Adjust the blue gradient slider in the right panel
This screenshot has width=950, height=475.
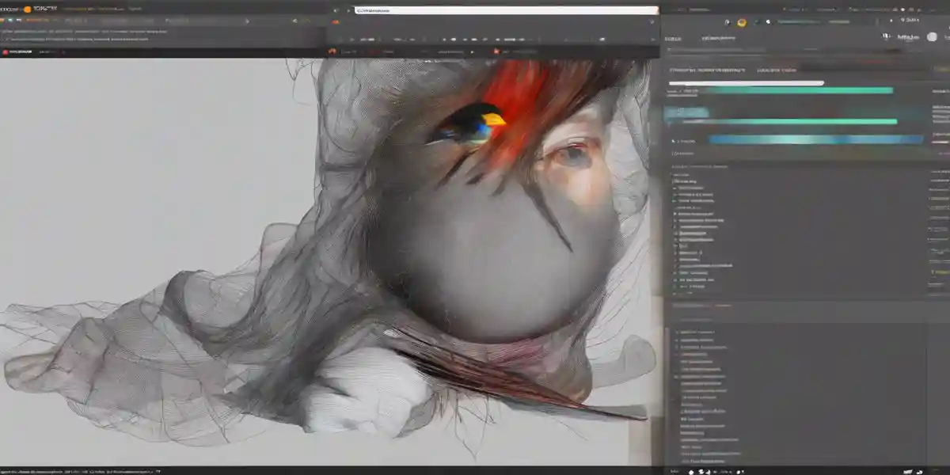coord(802,139)
